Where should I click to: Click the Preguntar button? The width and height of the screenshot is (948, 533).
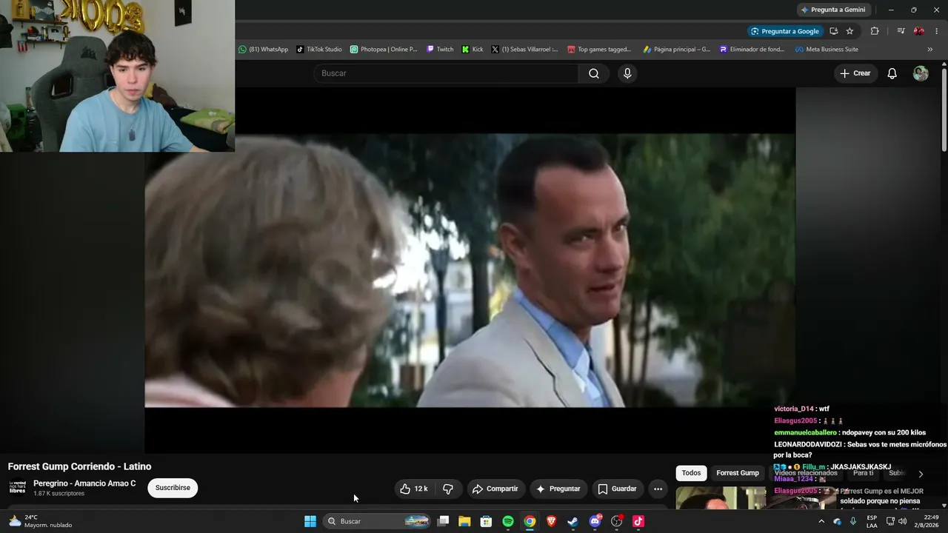click(558, 489)
